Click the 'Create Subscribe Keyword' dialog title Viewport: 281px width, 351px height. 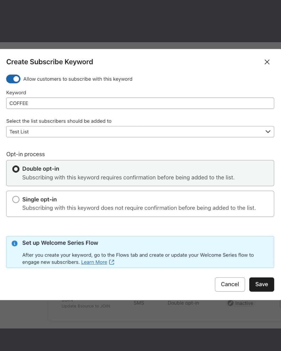50,62
